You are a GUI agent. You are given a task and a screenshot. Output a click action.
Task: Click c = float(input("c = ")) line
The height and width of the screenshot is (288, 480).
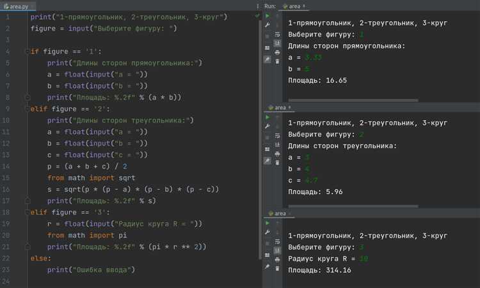click(97, 155)
